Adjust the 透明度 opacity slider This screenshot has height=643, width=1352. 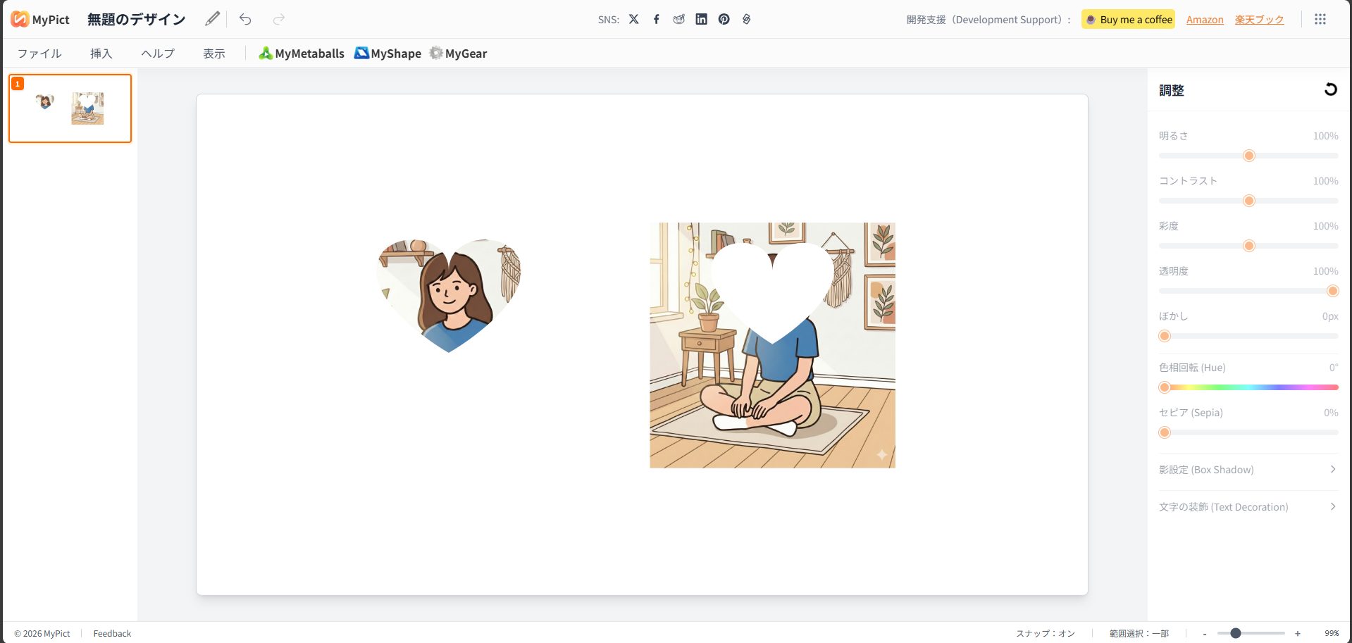click(1248, 291)
